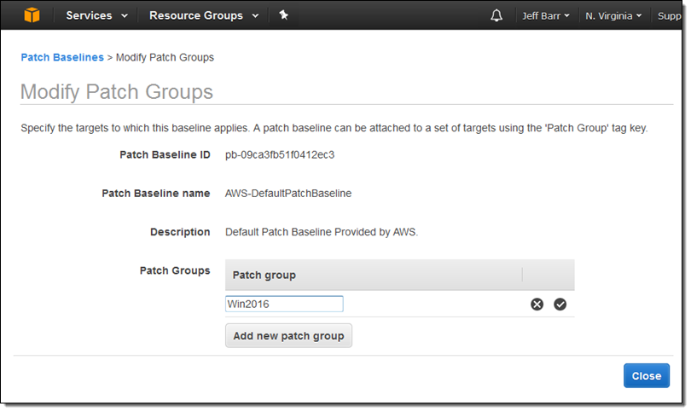Click the Patch Baseline ID label
This screenshot has width=691, height=412.
(x=165, y=154)
